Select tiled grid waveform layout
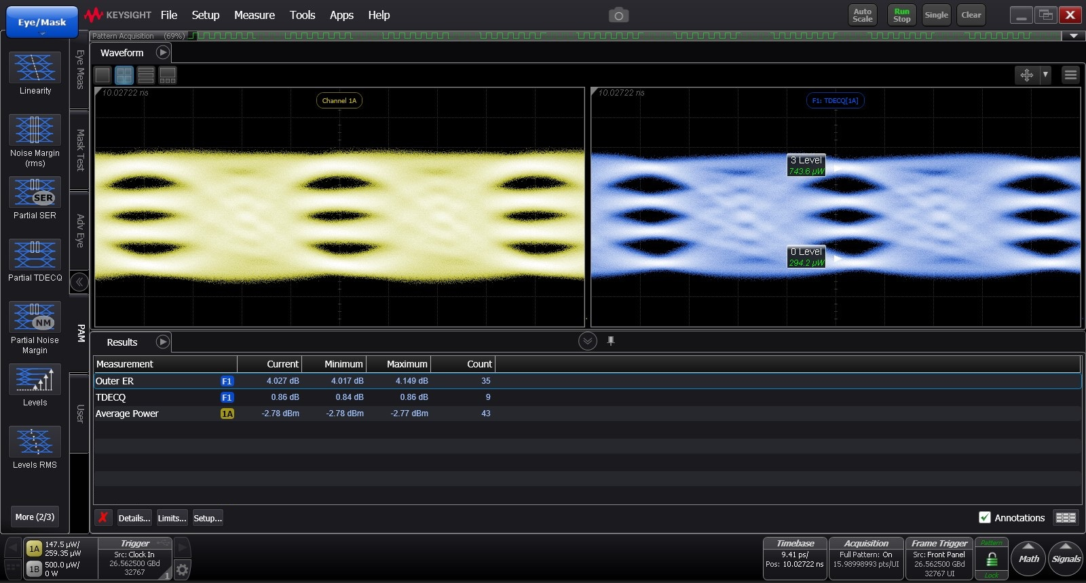The height and width of the screenshot is (583, 1086). (124, 75)
